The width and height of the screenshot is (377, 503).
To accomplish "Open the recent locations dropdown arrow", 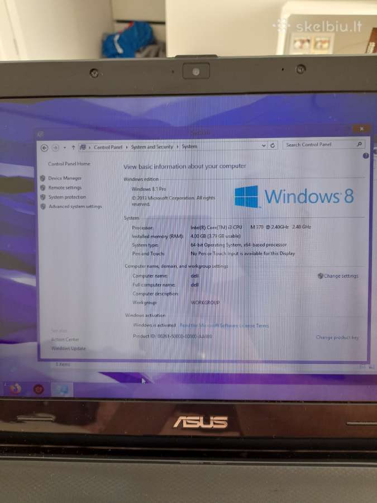I will point(64,148).
